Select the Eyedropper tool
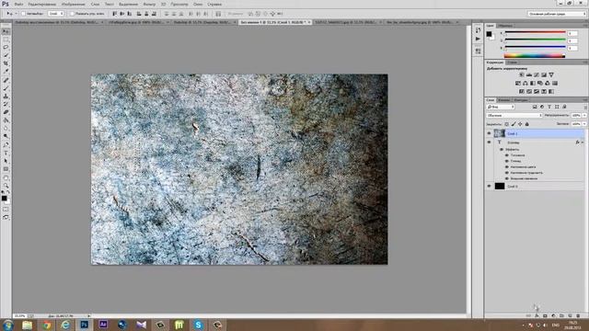The height and width of the screenshot is (331, 589). click(x=6, y=72)
